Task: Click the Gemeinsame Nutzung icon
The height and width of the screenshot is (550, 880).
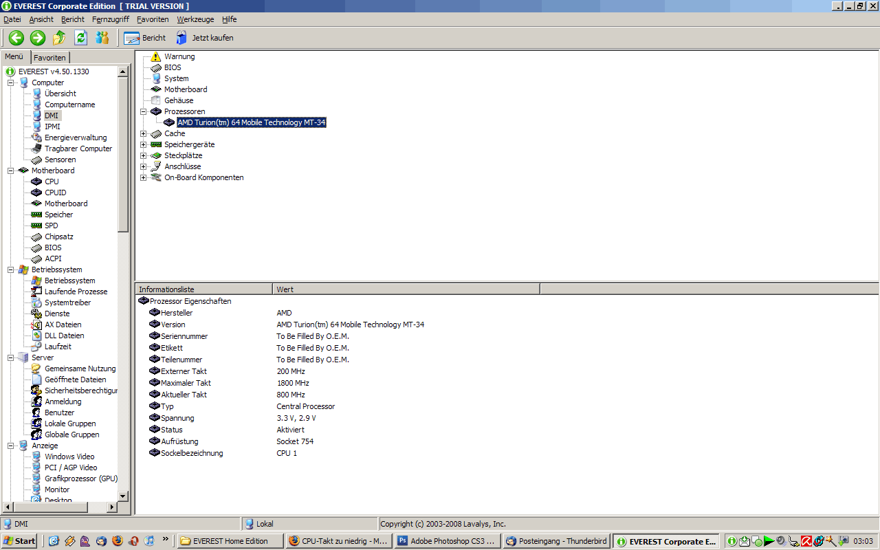Action: coord(36,368)
